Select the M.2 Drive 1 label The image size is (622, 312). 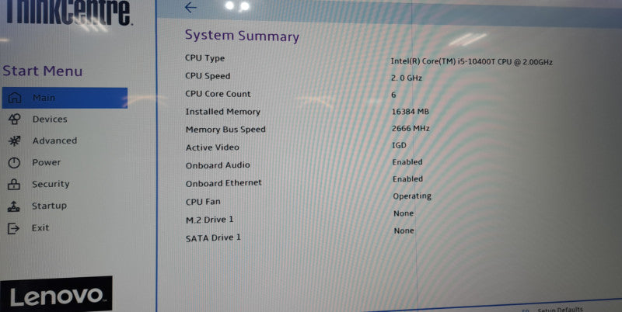[x=210, y=220]
